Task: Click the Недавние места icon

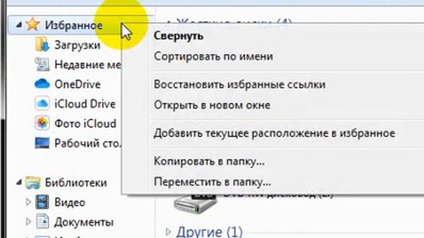Action: point(42,64)
